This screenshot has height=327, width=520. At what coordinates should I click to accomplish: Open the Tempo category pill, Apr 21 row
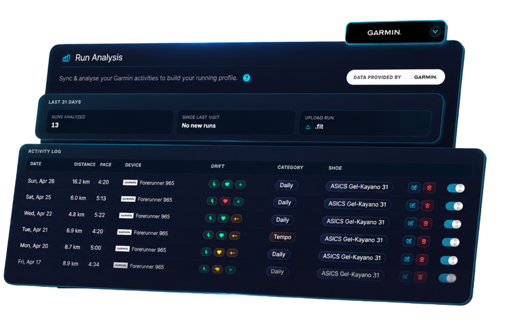(282, 237)
